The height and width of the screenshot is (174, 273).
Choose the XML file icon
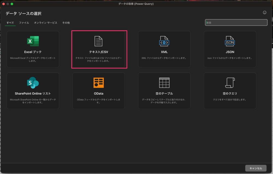[x=164, y=41]
